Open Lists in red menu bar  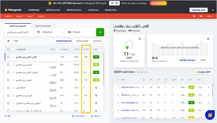tap(30, 16)
